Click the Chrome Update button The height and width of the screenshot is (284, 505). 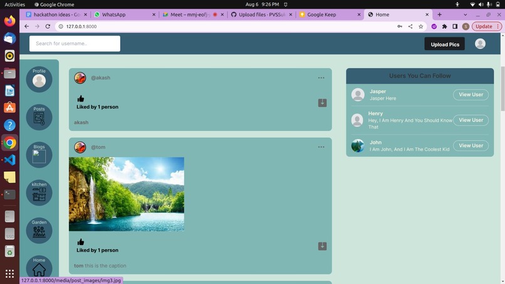(x=487, y=26)
